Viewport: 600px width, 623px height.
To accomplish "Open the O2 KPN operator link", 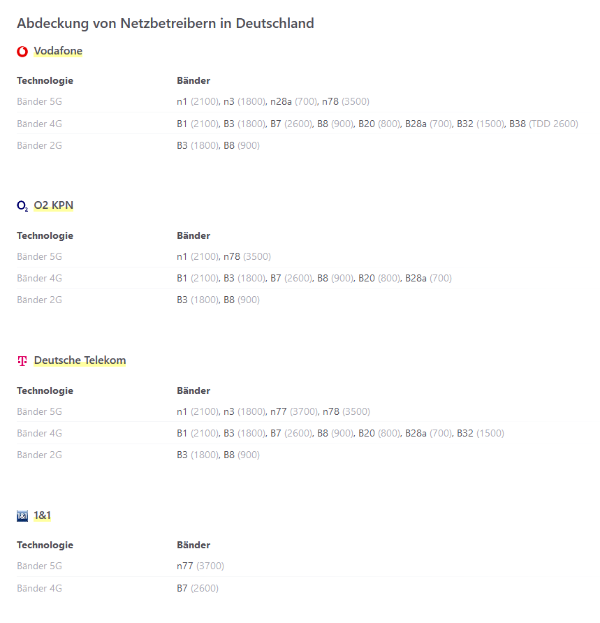I will 54,205.
